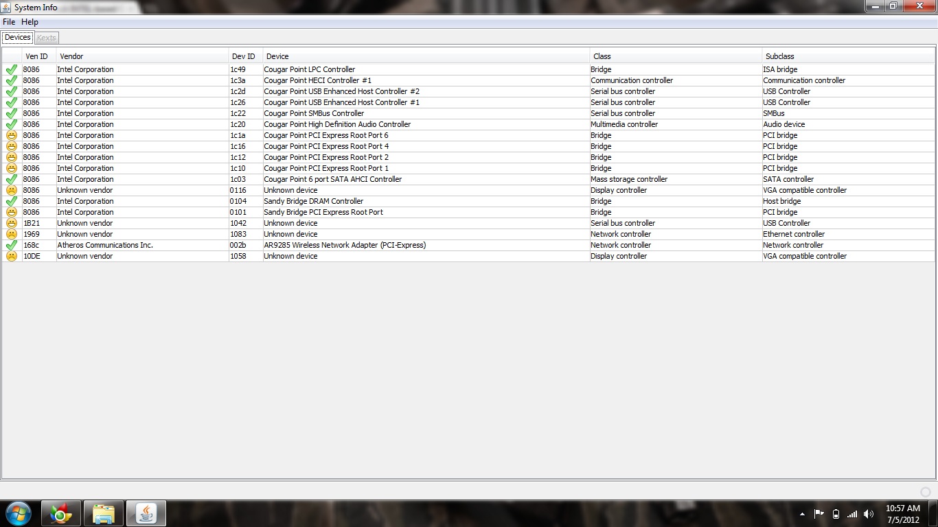Click the smiley icon beside vendor 1B21 USB controller
Viewport: 938px width, 527px height.
[11, 223]
